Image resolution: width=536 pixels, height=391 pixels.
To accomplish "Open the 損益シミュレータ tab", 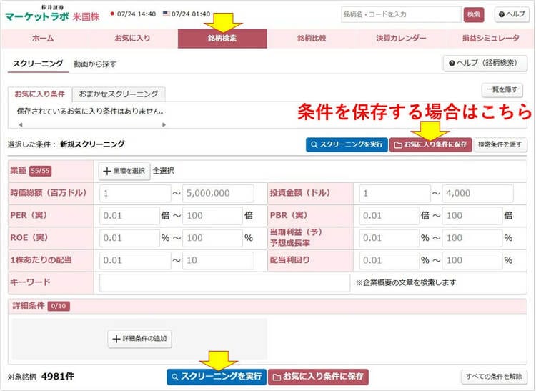I will pyautogui.click(x=490, y=39).
